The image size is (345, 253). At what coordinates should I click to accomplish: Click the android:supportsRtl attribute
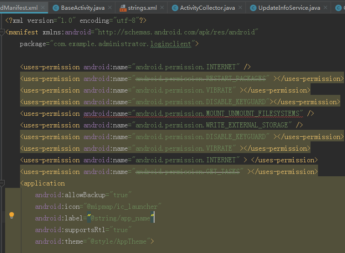tap(70, 230)
